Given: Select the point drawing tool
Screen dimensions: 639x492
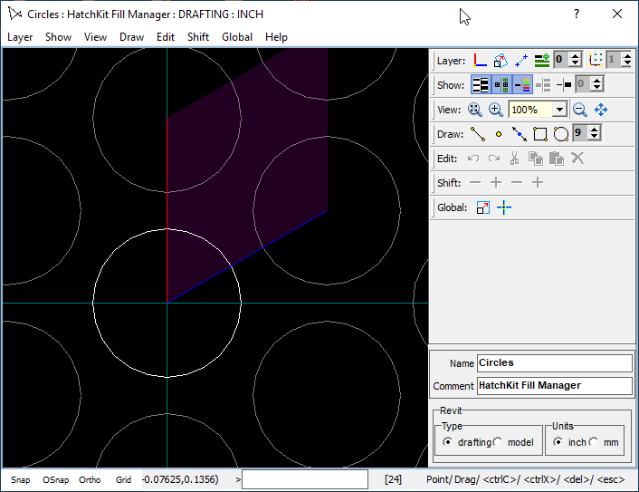Looking at the screenshot, I should click(x=498, y=134).
